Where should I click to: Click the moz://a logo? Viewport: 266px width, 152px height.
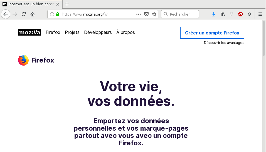[29, 32]
